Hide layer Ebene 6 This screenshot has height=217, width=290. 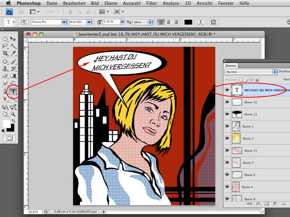[227, 175]
